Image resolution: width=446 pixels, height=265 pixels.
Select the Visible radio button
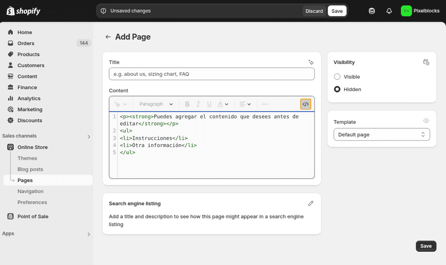337,76
